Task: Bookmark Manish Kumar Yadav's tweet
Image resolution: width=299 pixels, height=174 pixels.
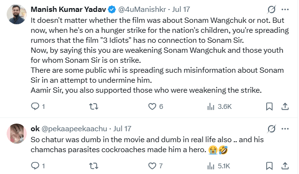Action: tap(269, 106)
